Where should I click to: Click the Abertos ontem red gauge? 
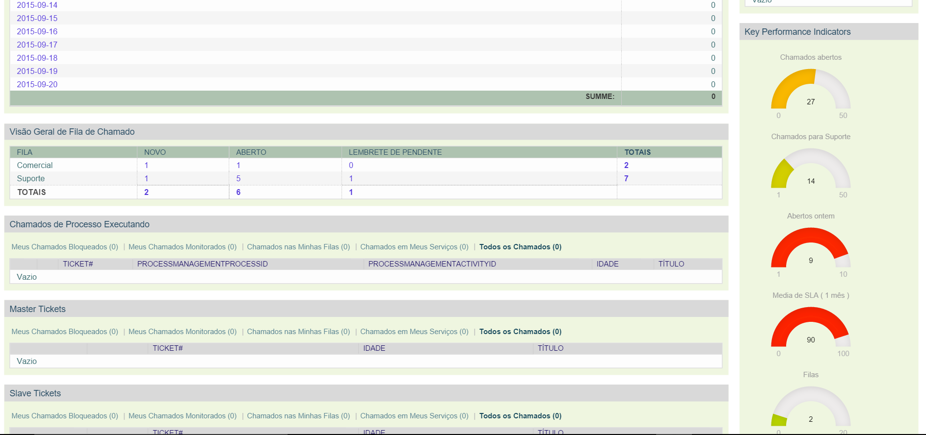810,249
